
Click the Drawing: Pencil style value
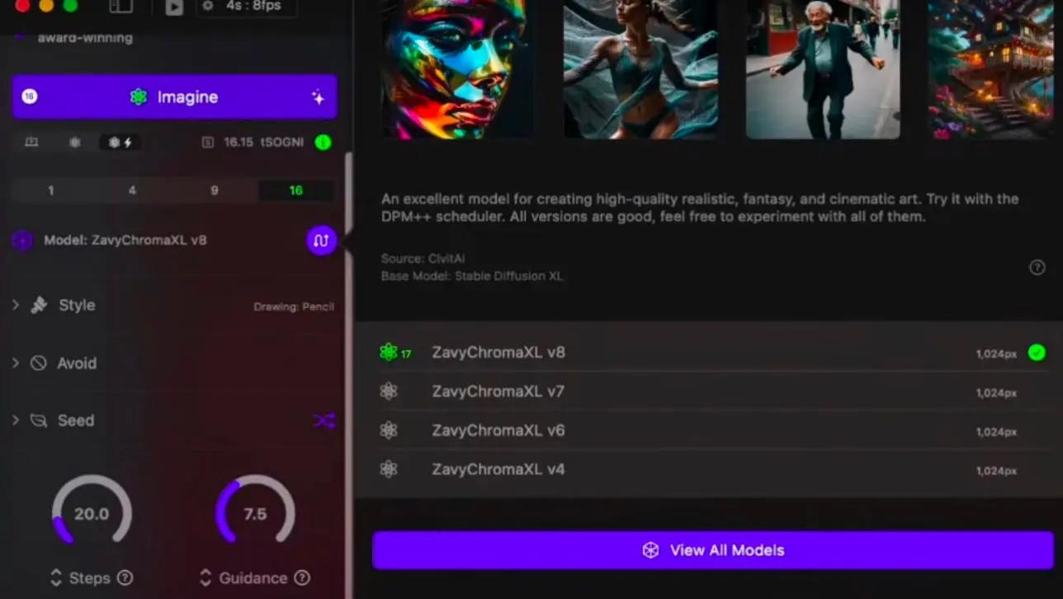[294, 307]
